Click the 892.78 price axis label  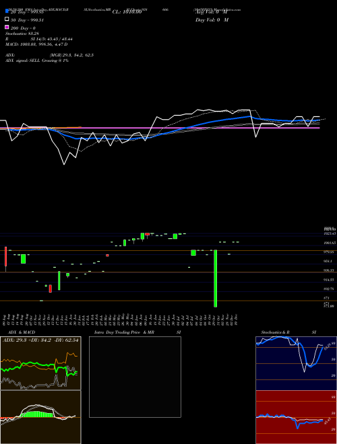coord(330,289)
